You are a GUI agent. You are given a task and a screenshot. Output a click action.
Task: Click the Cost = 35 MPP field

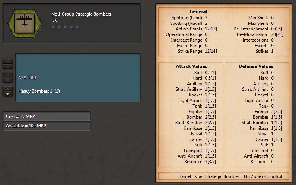coord(47,116)
